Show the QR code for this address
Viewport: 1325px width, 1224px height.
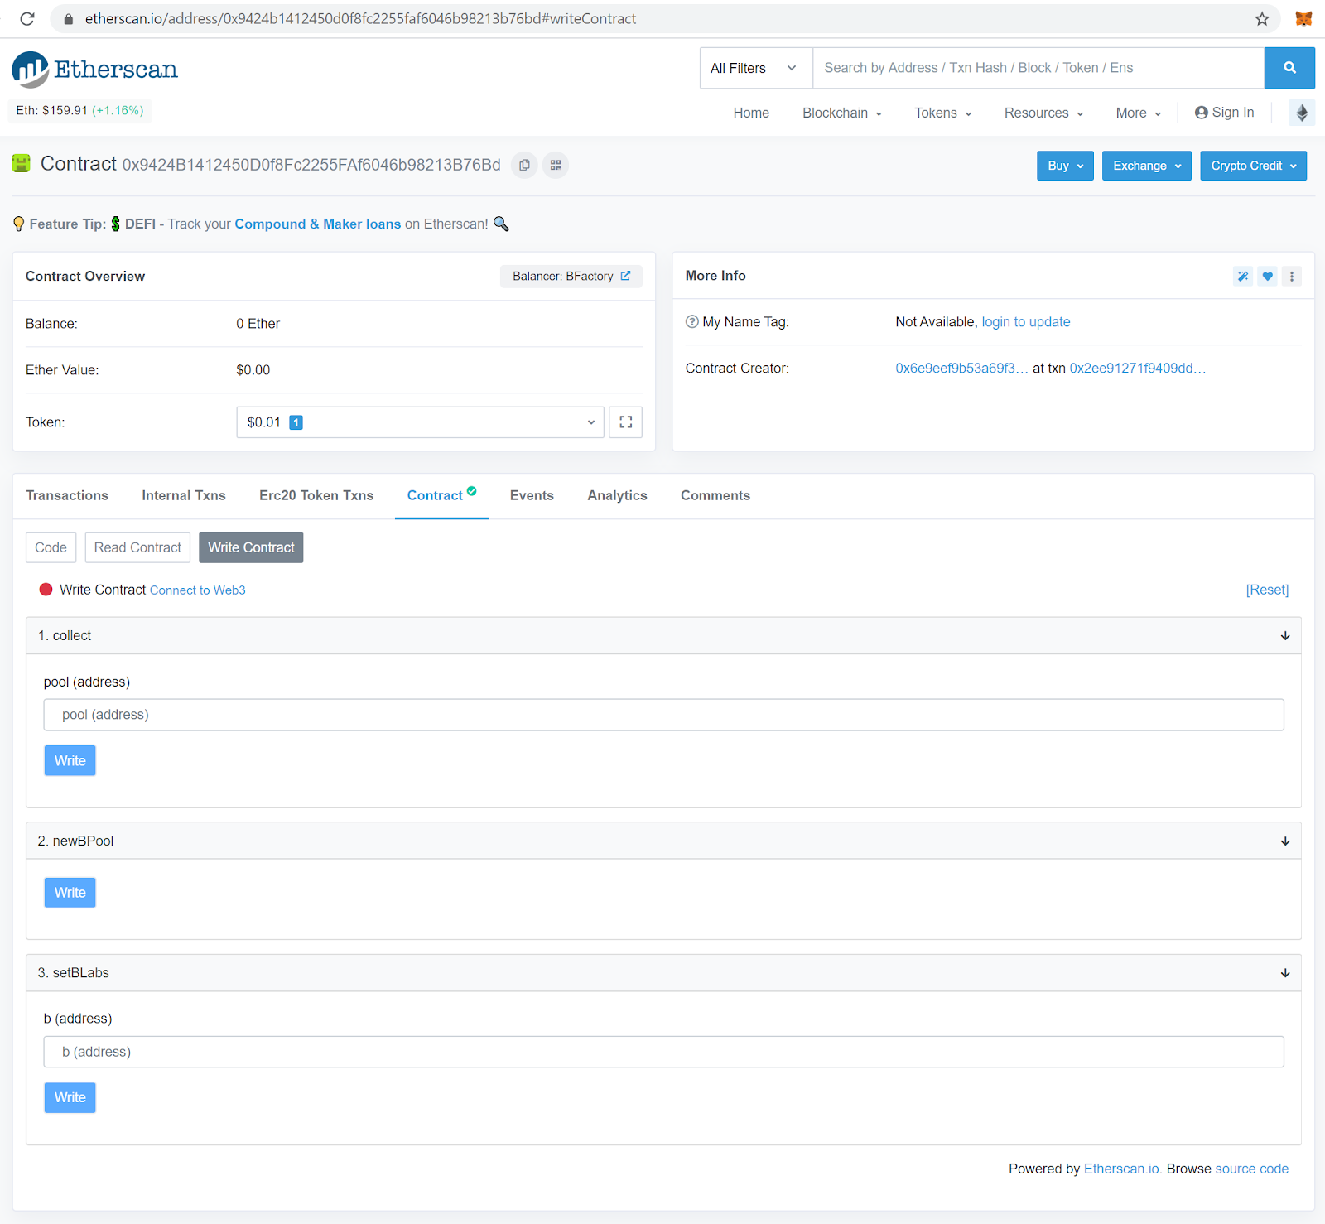[x=556, y=165]
